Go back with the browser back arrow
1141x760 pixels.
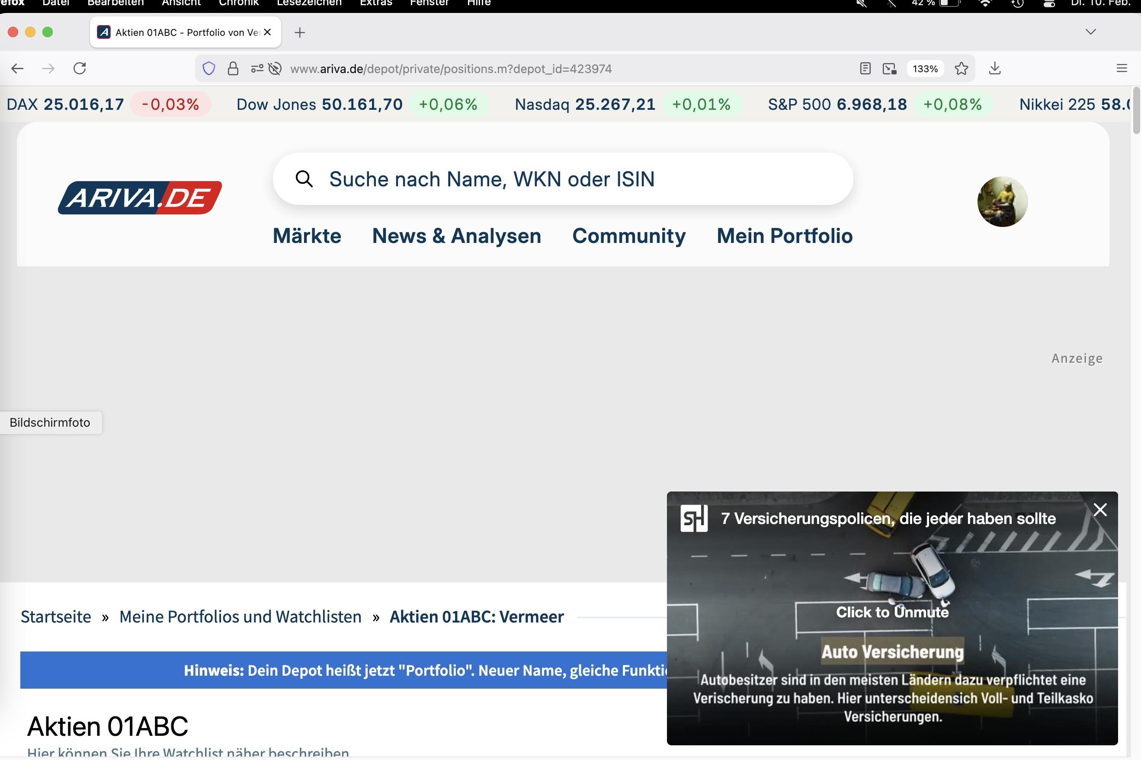pos(17,68)
